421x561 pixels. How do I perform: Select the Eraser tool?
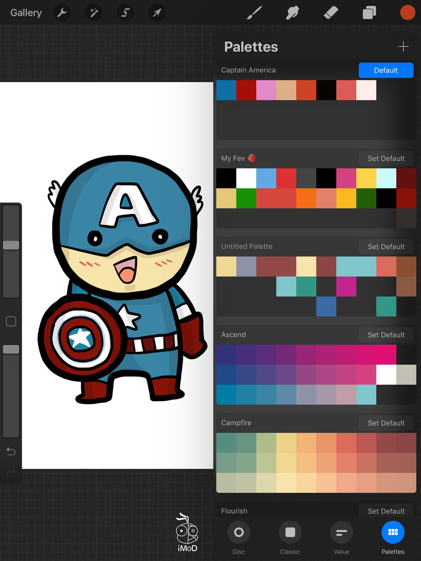click(331, 13)
